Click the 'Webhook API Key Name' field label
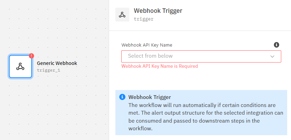 (147, 45)
